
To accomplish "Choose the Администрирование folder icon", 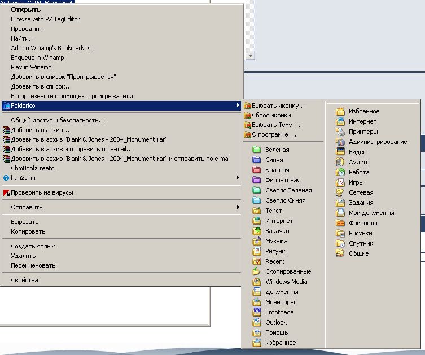I will (340, 142).
